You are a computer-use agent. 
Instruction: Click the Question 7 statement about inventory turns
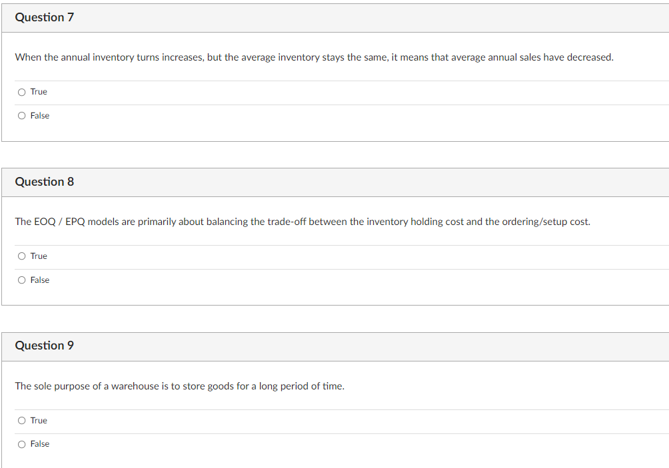(313, 57)
